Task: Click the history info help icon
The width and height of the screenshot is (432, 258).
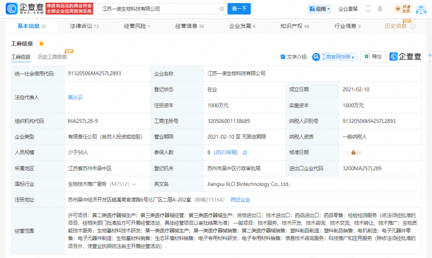Action: pos(412,26)
